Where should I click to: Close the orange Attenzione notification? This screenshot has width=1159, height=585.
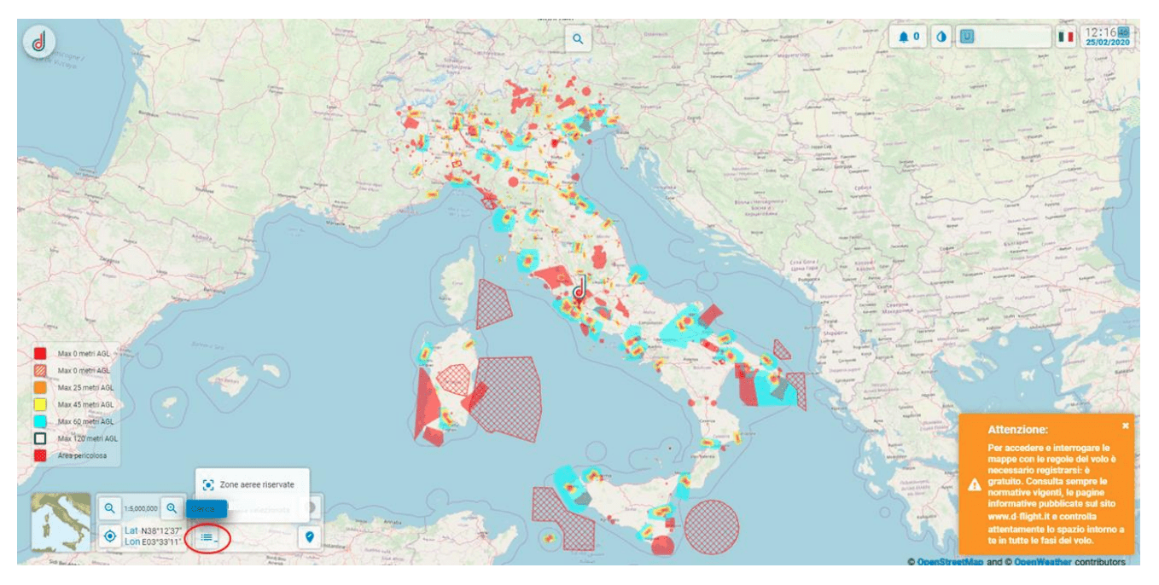(x=1125, y=425)
